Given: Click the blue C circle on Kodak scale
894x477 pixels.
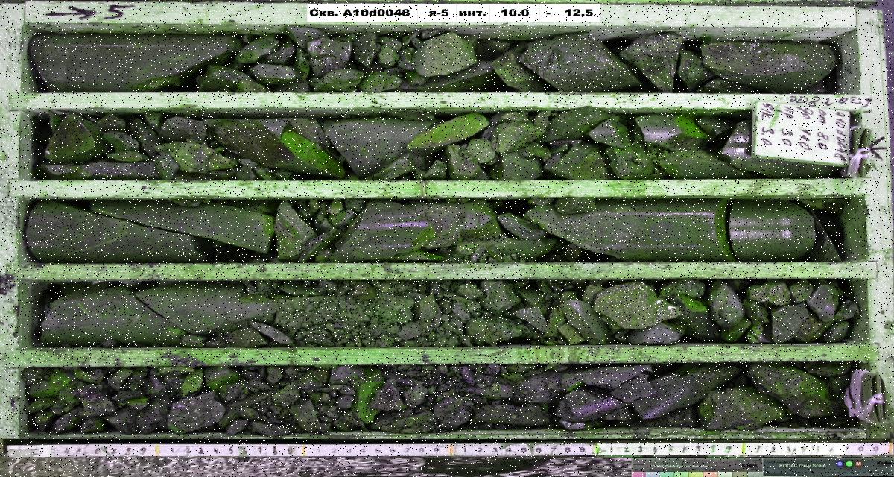Looking at the screenshot, I should [x=840, y=464].
